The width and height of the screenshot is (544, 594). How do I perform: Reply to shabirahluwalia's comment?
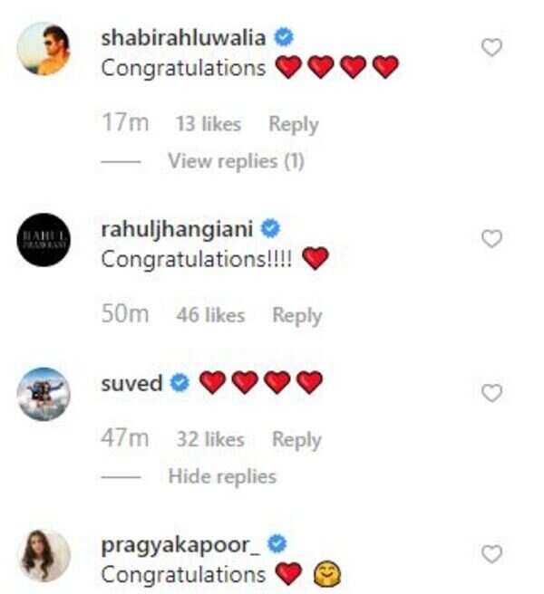pos(294,124)
